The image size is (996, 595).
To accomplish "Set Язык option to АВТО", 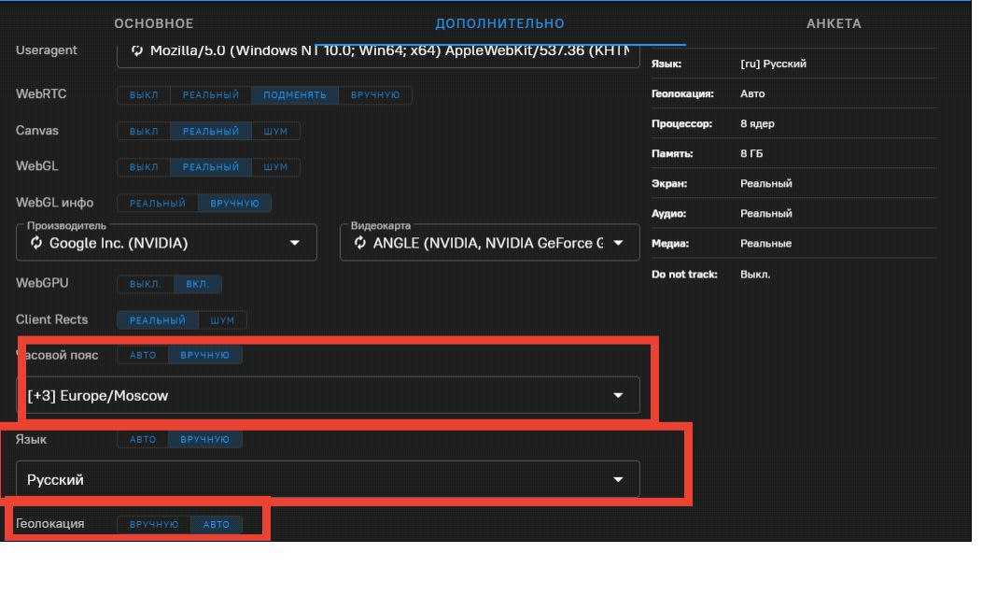I will (143, 439).
